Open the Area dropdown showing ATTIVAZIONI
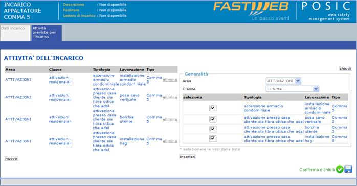Viewport: 357px width, 186px height. pyautogui.click(x=283, y=81)
